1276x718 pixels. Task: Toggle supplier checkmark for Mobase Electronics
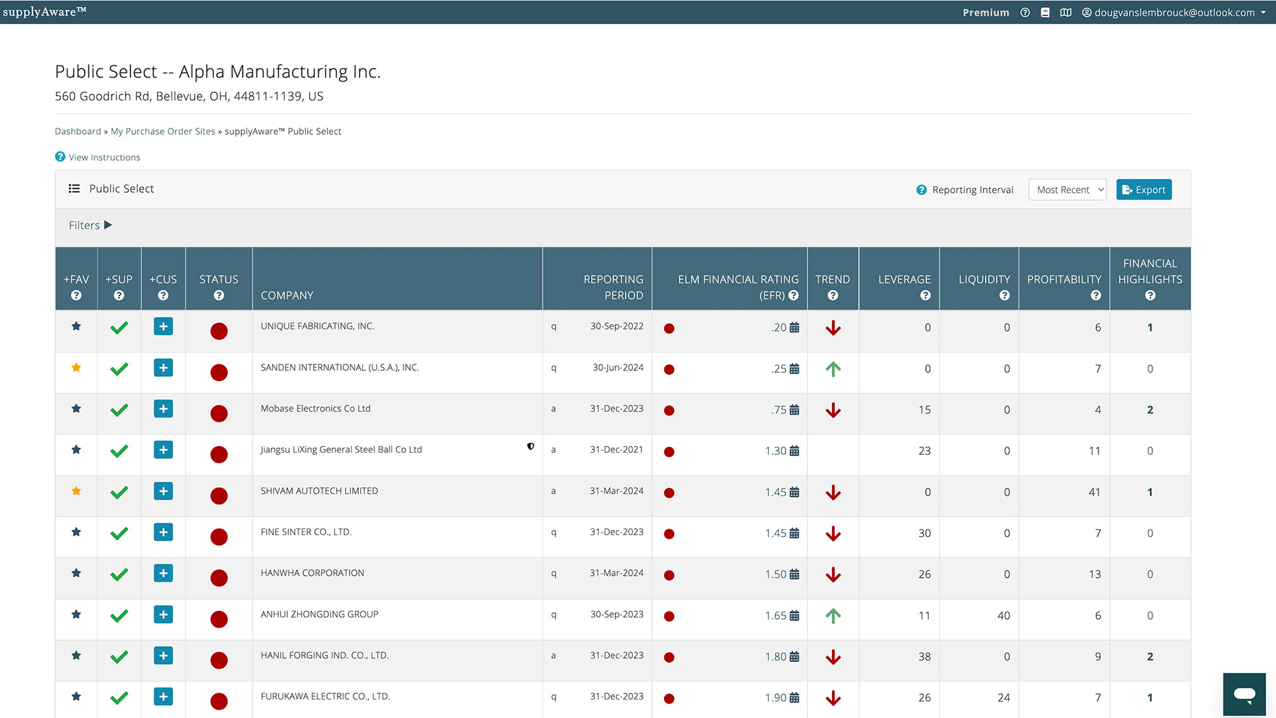(x=119, y=410)
